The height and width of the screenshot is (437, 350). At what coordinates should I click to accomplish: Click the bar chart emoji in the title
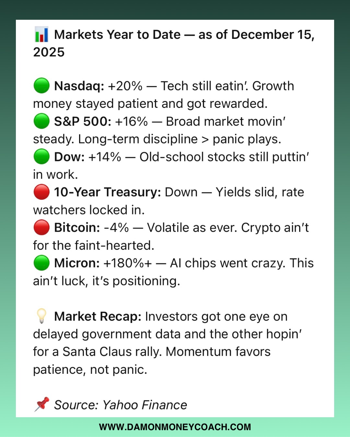(41, 35)
